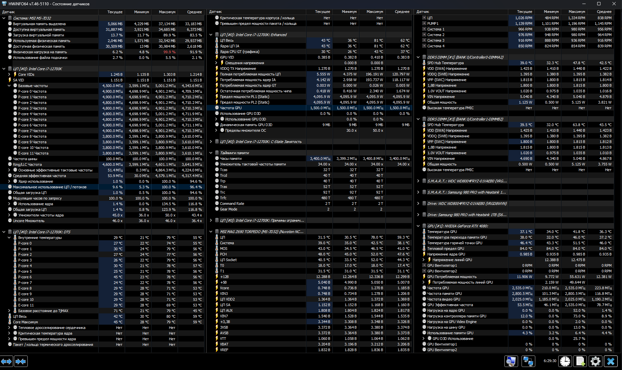Select the Предел мощности PL1 (Static) row
Image resolution: width=622 pixels, height=370 pixels.
click(x=310, y=97)
